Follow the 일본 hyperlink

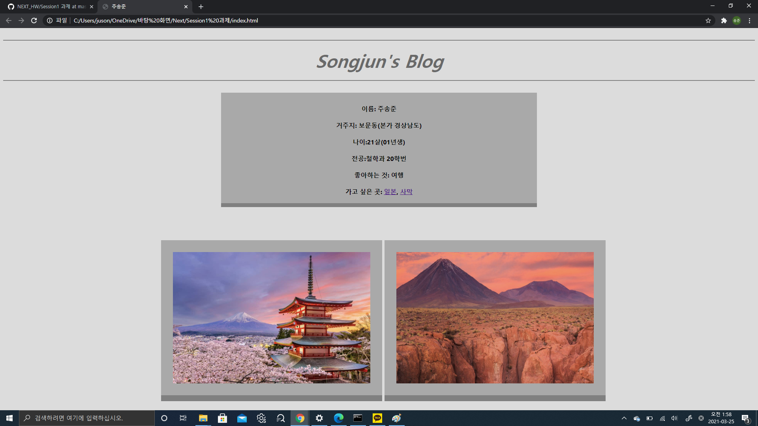click(390, 191)
